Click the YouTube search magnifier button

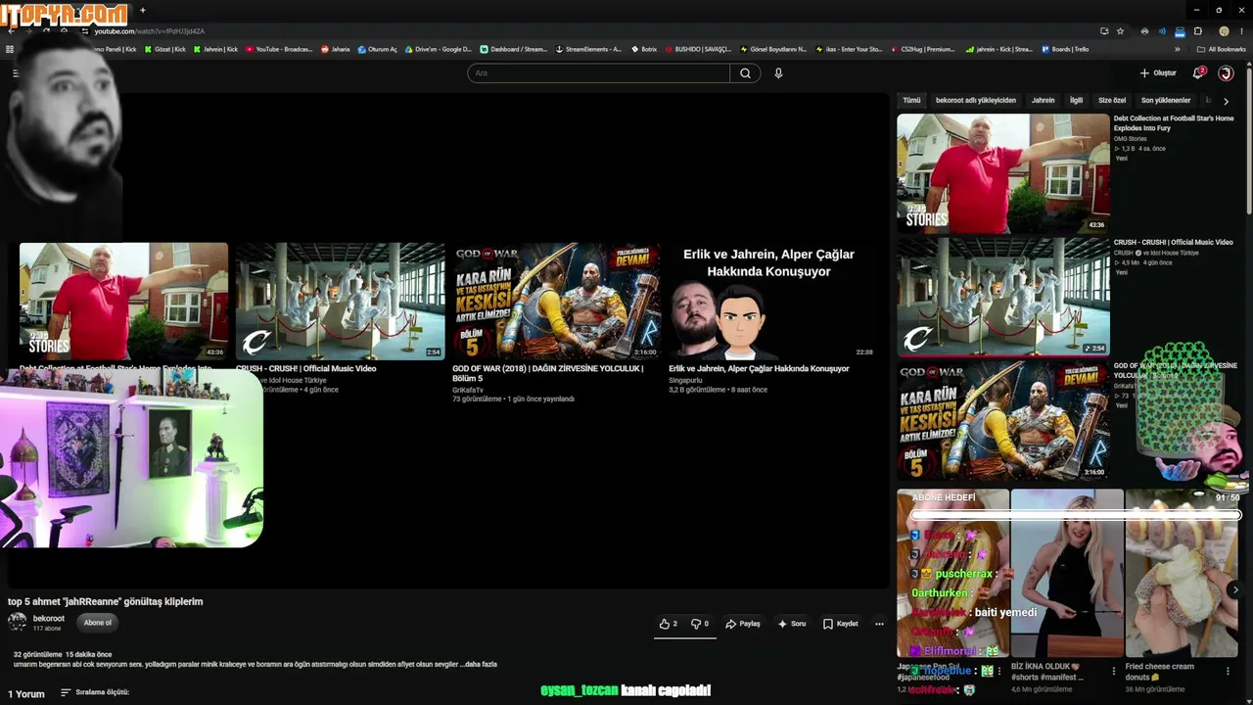(x=745, y=73)
